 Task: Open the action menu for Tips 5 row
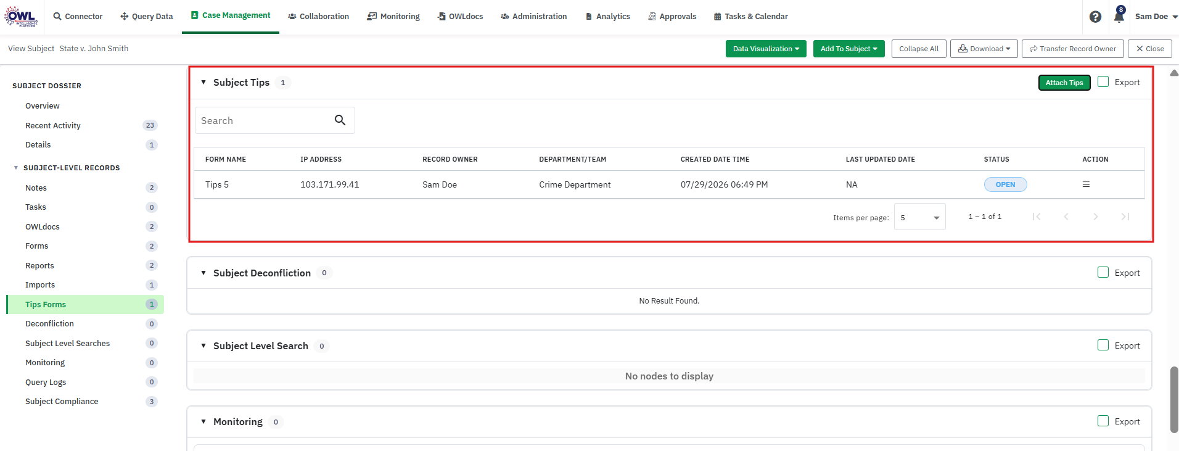tap(1086, 184)
